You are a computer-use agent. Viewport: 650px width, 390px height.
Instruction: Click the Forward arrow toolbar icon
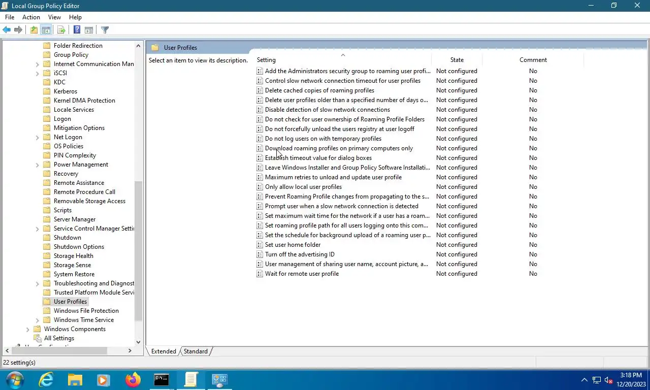pyautogui.click(x=18, y=30)
